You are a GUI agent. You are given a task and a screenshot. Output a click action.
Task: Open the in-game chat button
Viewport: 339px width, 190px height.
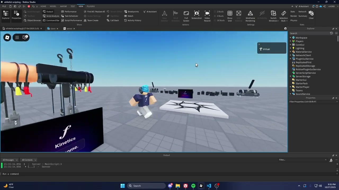(25, 37)
